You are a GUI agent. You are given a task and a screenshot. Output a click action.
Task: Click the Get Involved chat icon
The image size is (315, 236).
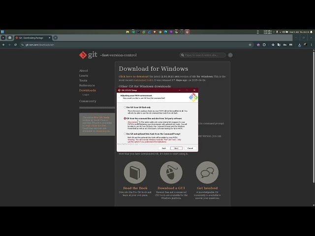coord(207,173)
